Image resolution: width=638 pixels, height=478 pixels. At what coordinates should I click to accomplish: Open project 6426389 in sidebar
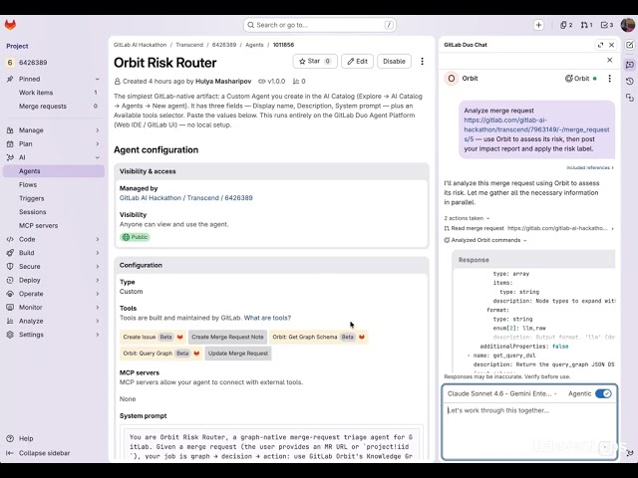(53, 63)
